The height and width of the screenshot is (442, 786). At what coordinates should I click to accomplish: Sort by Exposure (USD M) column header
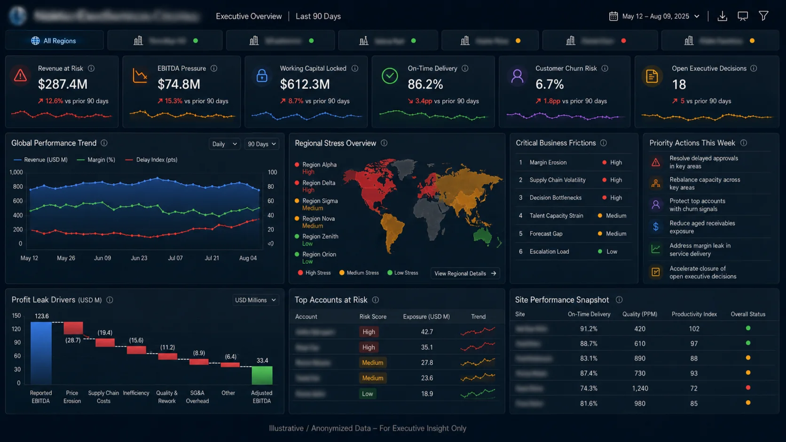point(426,317)
